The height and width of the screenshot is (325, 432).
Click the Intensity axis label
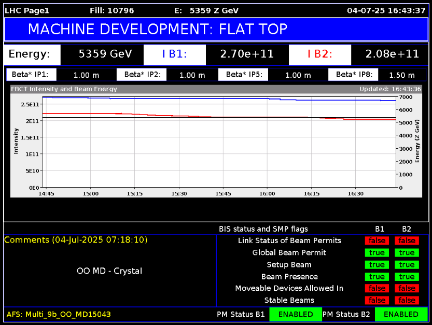(16, 141)
